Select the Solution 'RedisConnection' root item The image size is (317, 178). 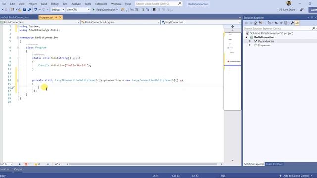click(271, 33)
